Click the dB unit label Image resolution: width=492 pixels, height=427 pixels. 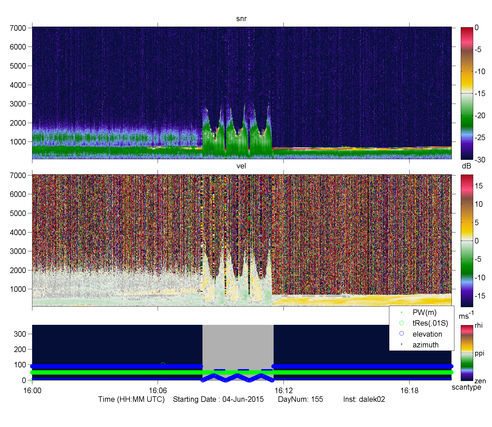466,166
